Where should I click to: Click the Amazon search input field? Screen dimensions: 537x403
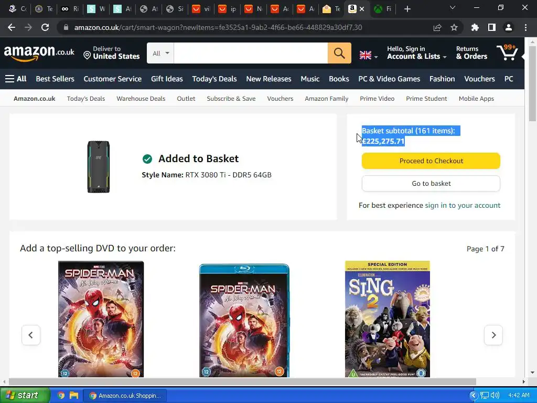(x=251, y=53)
